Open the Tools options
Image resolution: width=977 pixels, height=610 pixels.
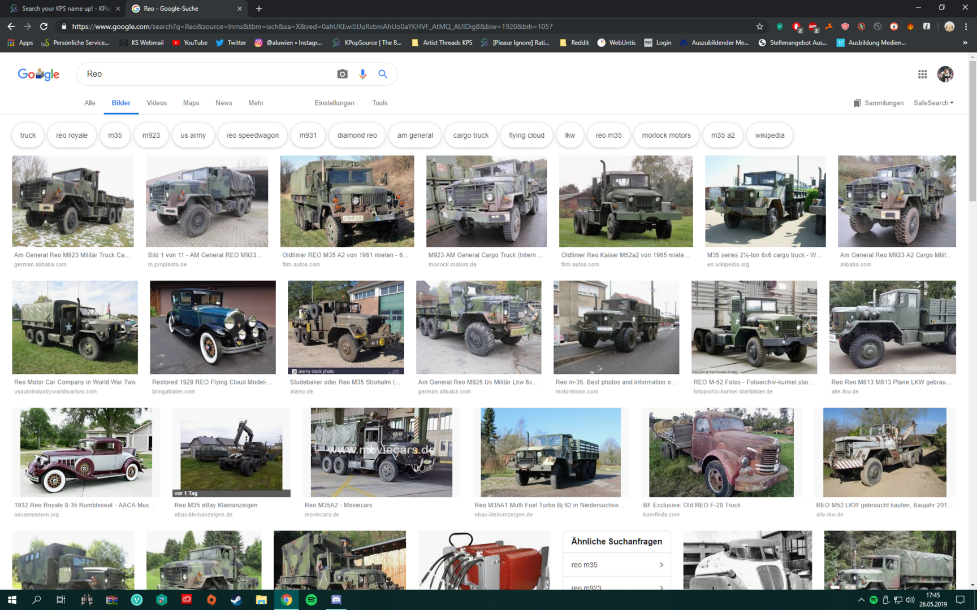pyautogui.click(x=380, y=103)
